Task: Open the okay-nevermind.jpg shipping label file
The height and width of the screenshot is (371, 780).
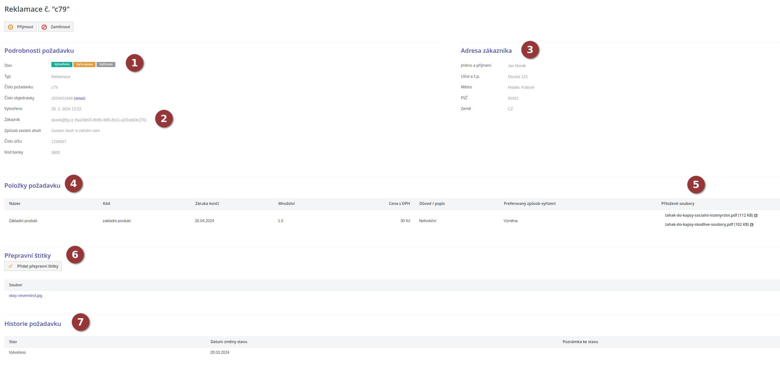Action: 25,295
